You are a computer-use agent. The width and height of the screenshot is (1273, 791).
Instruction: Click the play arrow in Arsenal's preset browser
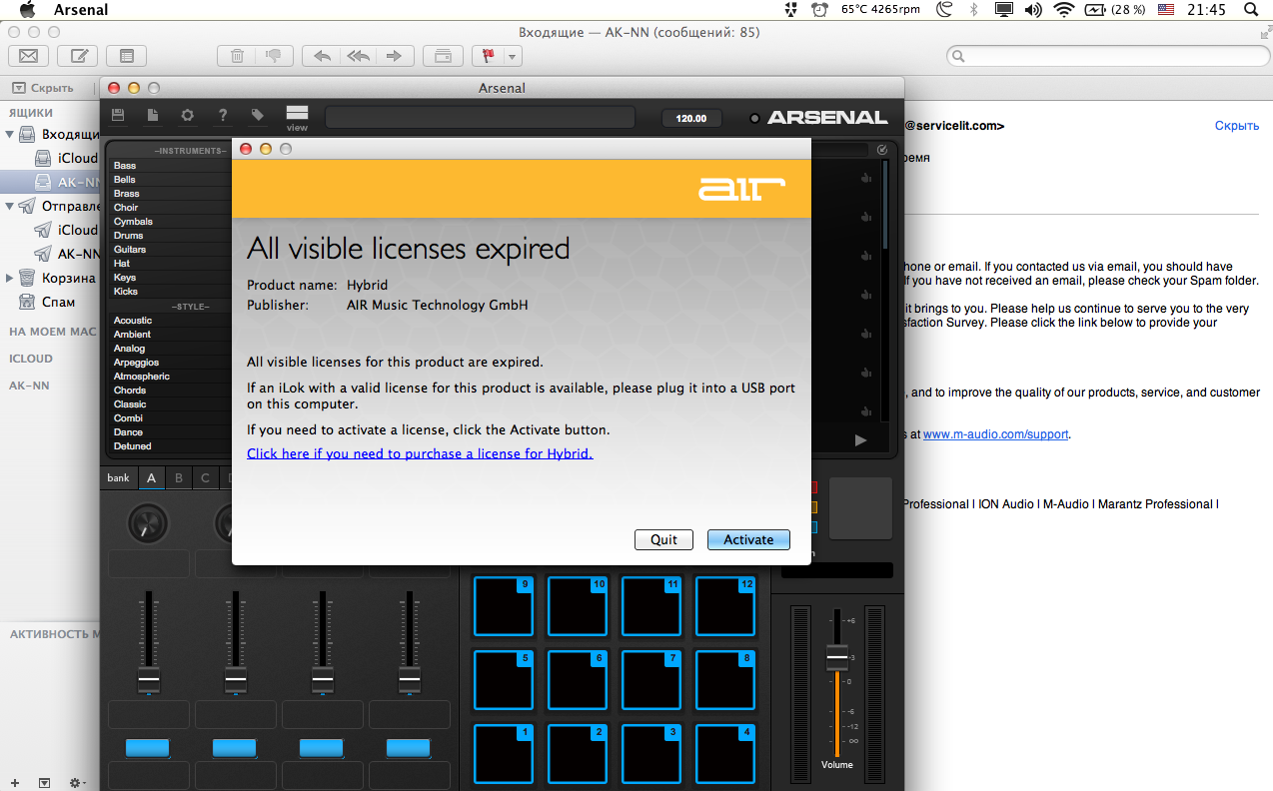click(860, 439)
